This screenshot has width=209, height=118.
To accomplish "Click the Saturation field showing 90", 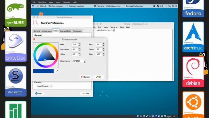I will point(75,49).
